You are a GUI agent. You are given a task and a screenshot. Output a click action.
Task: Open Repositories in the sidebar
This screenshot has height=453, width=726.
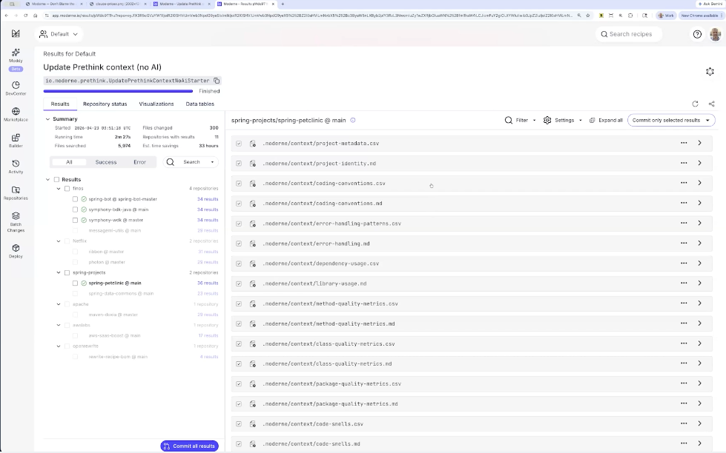[16, 192]
